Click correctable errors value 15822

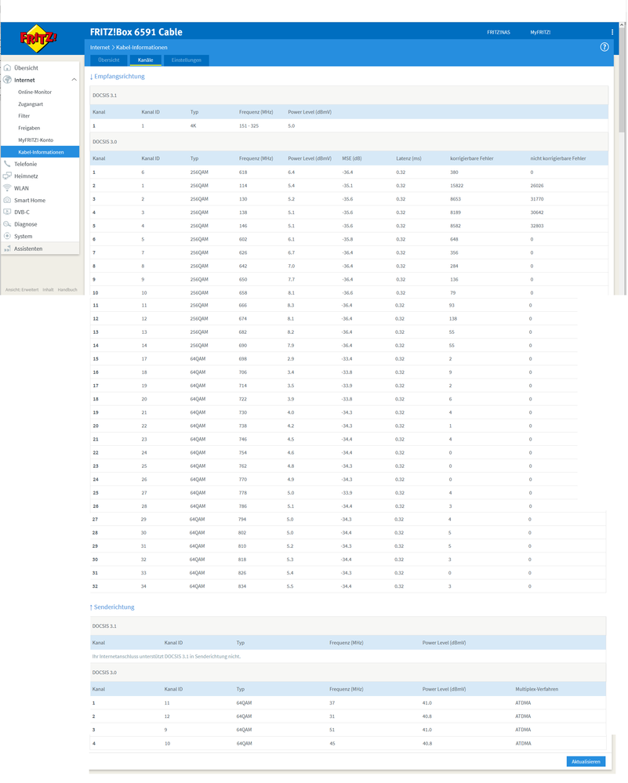[x=456, y=185]
